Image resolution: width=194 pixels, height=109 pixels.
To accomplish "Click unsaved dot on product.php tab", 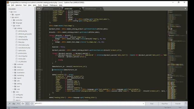I will pos(80,9).
